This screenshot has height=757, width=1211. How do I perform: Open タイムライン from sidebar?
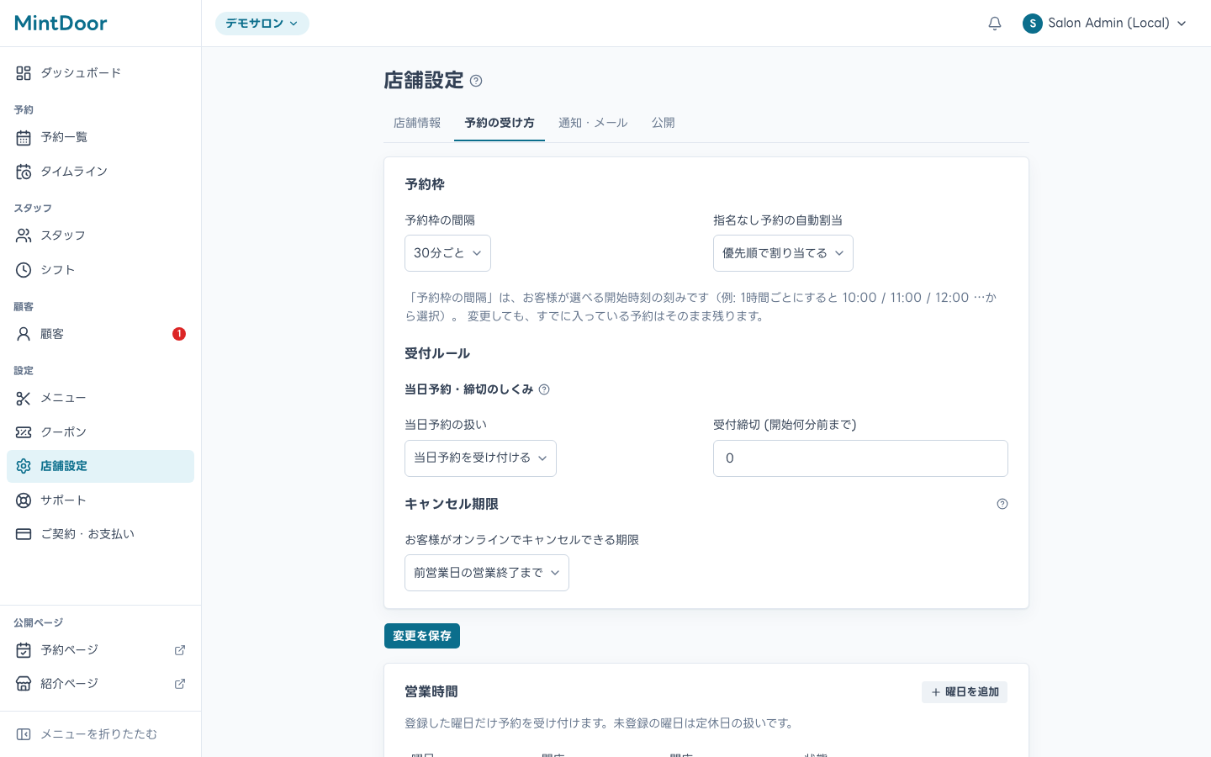(100, 172)
